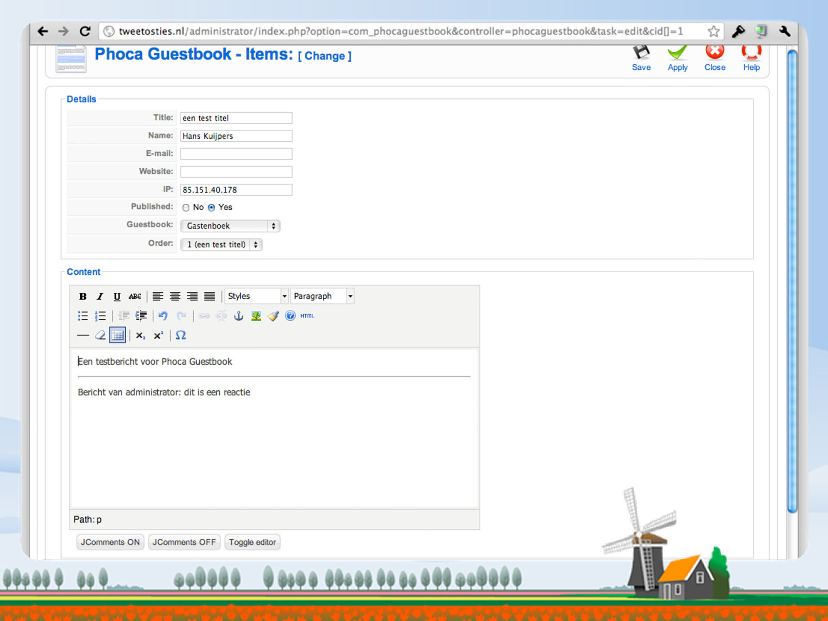The width and height of the screenshot is (828, 621).
Task: Go back in the browser
Action: pos(43,31)
